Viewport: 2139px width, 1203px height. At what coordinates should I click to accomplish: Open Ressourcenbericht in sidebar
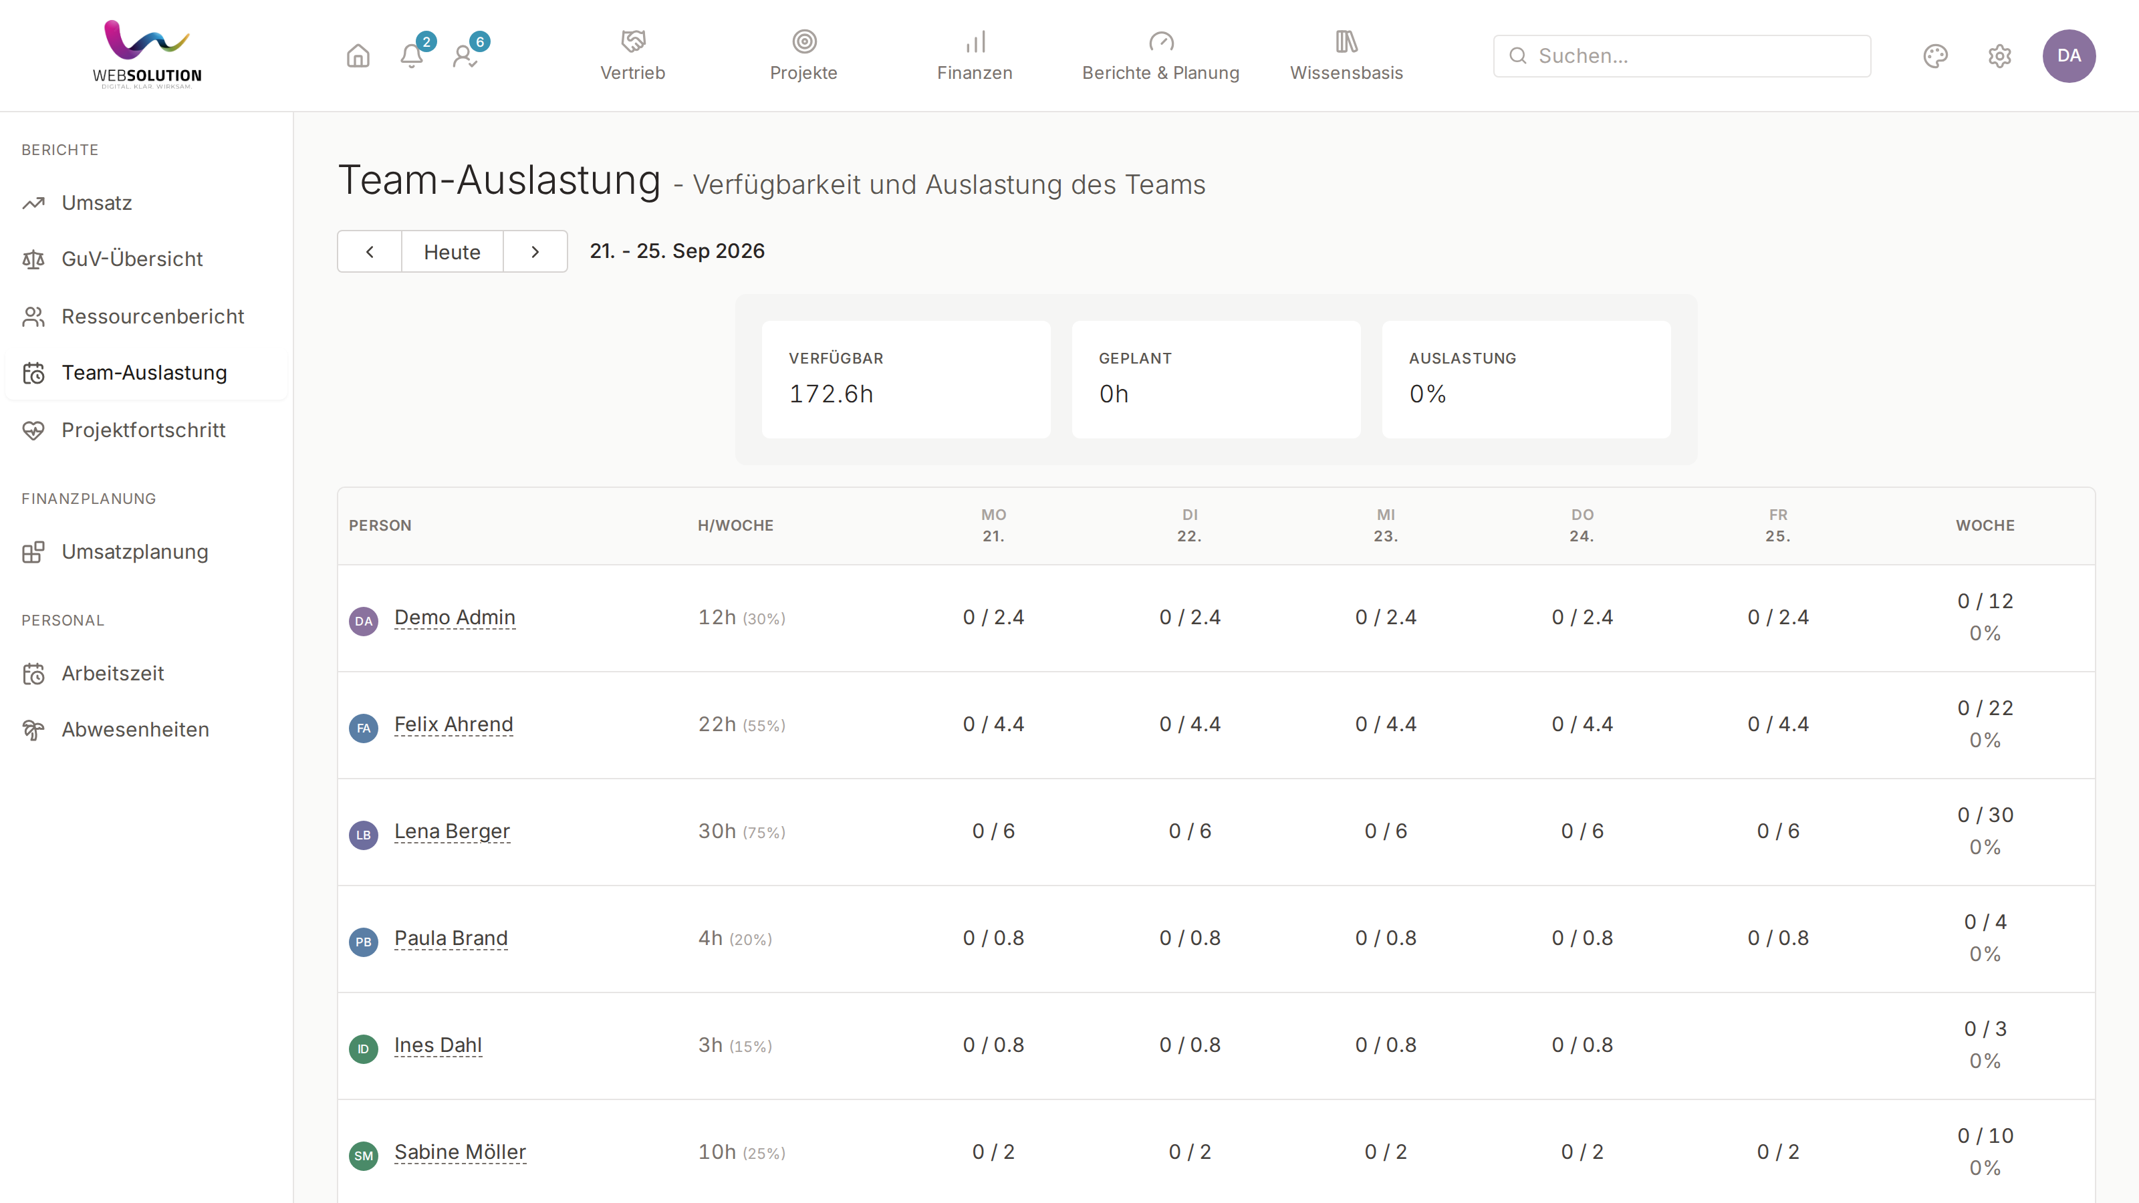[146, 316]
